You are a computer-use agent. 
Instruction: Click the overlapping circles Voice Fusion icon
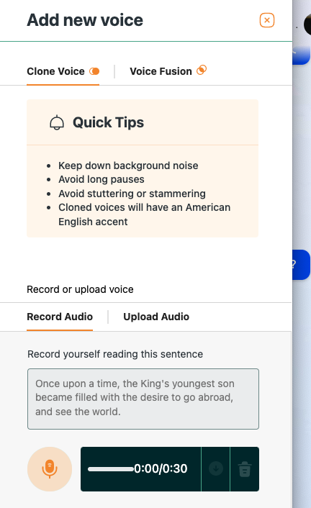click(202, 70)
